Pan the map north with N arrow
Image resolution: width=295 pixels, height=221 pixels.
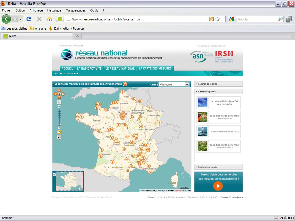click(x=59, y=90)
